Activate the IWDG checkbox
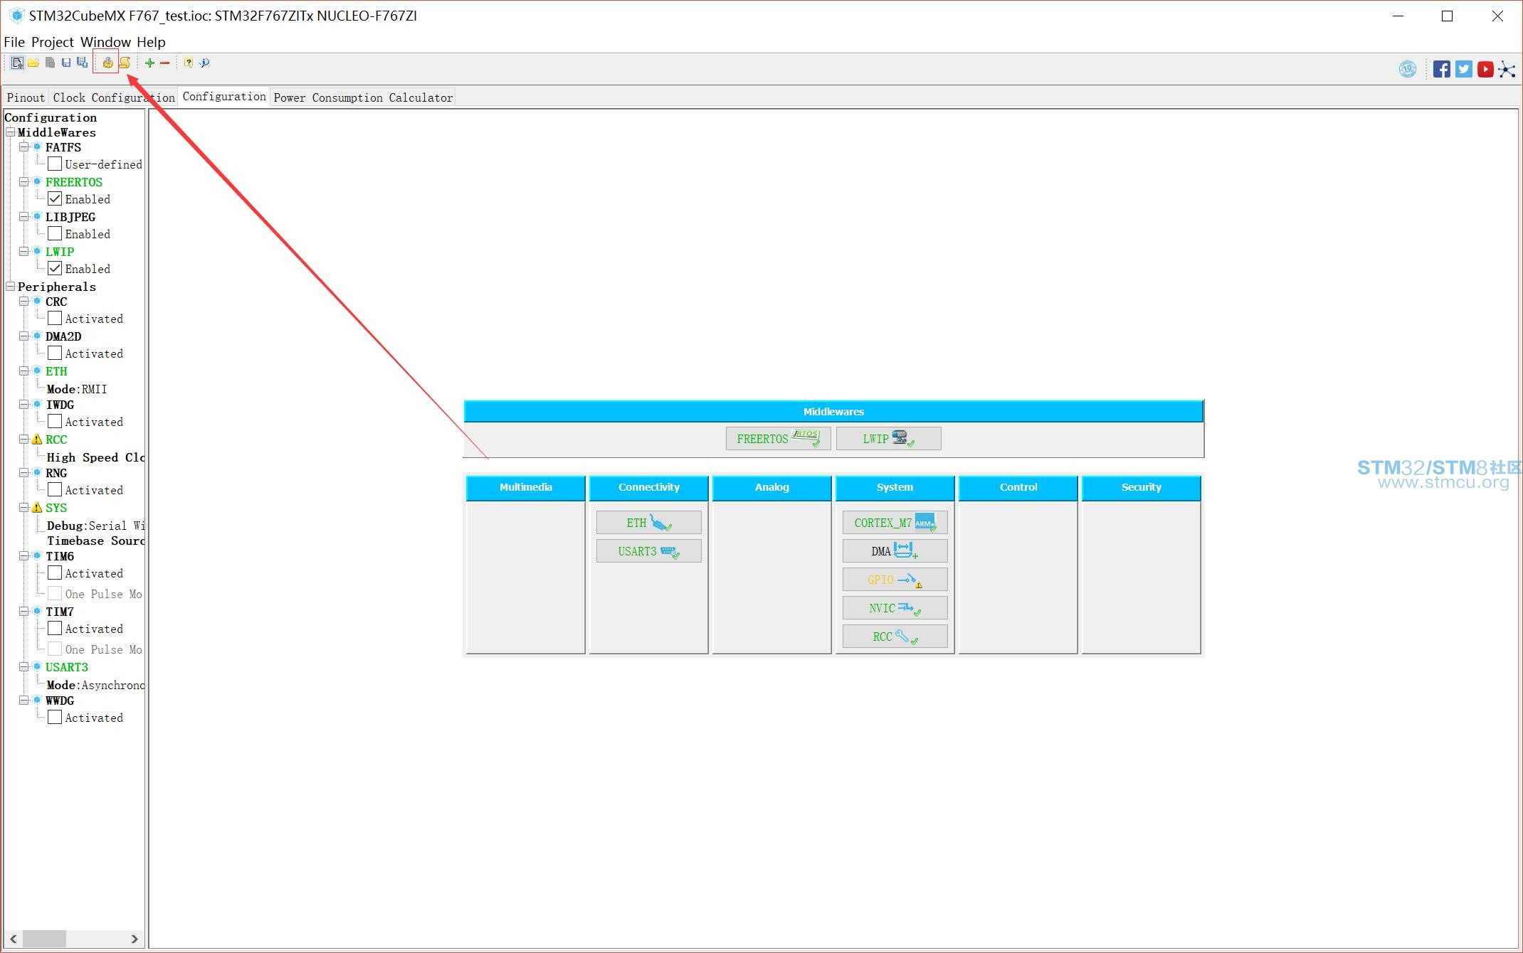 55,422
